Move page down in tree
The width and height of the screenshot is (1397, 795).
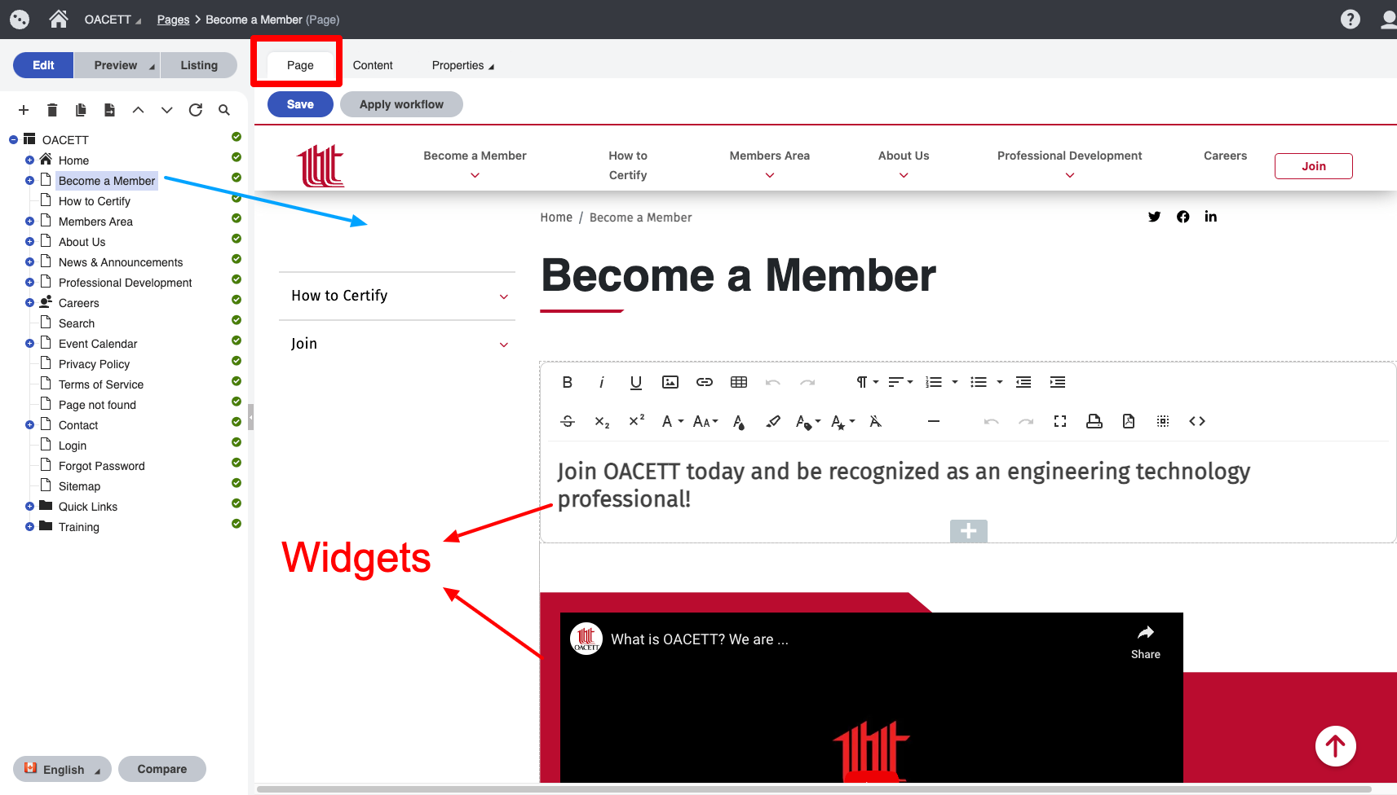pyautogui.click(x=167, y=110)
